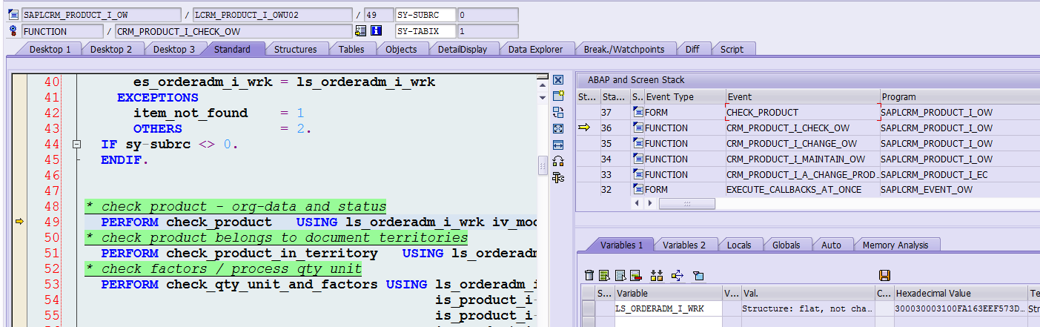Click the gear icon next to FUNCTION field
The image size is (1040, 327).
(13, 31)
